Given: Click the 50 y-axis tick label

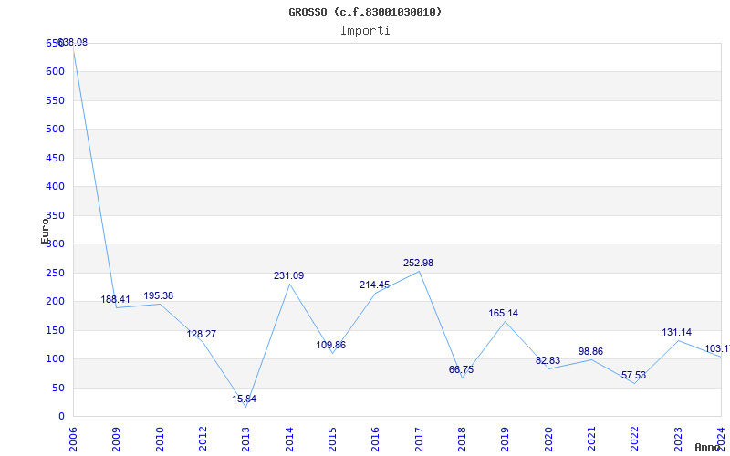Looking at the screenshot, I should 58,388.
